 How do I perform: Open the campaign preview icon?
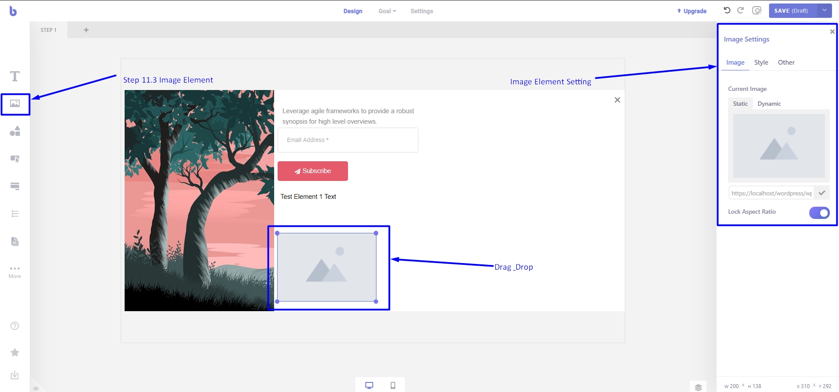point(757,10)
